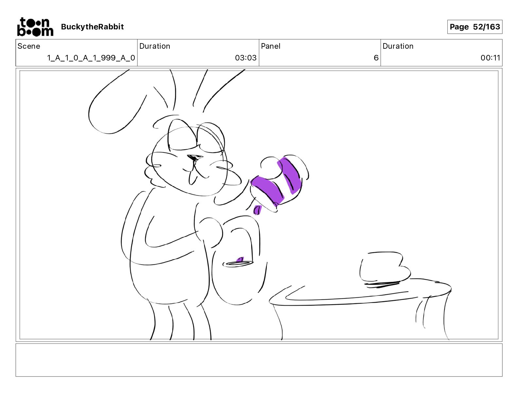Click the scene duration value 03:03
Image resolution: width=518 pixels, height=400 pixels.
(246, 58)
